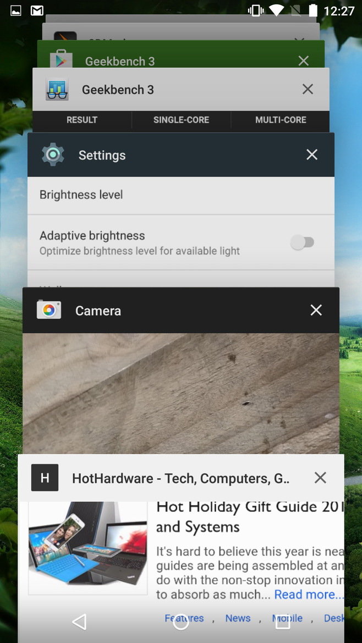This screenshot has height=643, width=362.
Task: Tap the Camera card title
Action: point(98,311)
